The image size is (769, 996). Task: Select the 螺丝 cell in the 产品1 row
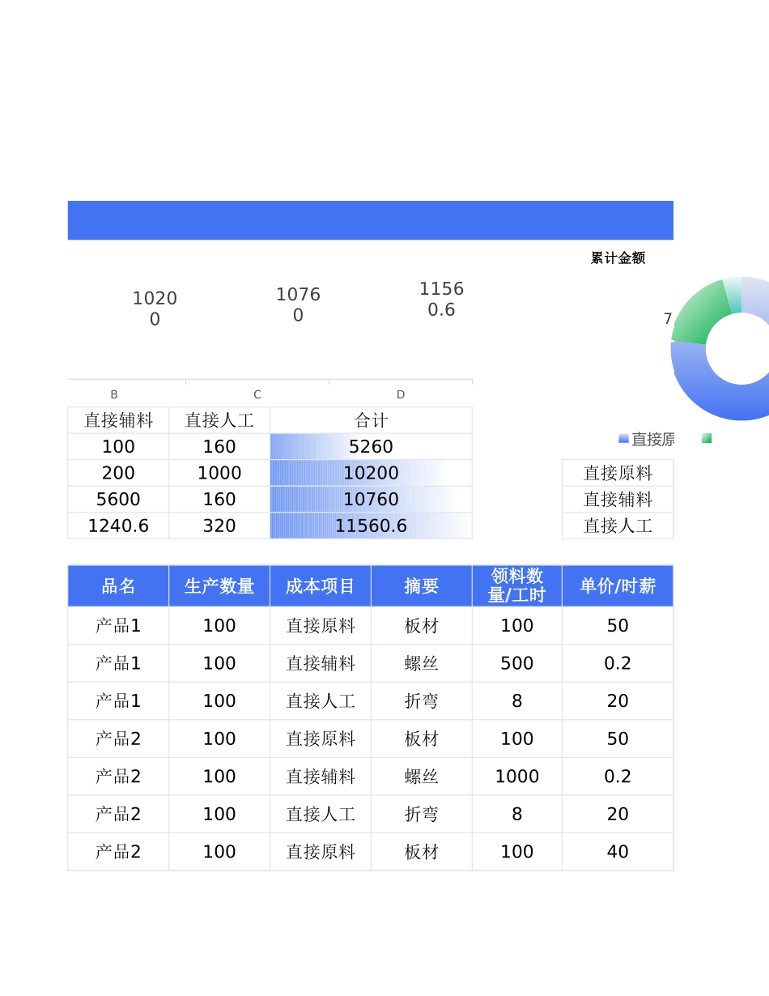click(420, 663)
